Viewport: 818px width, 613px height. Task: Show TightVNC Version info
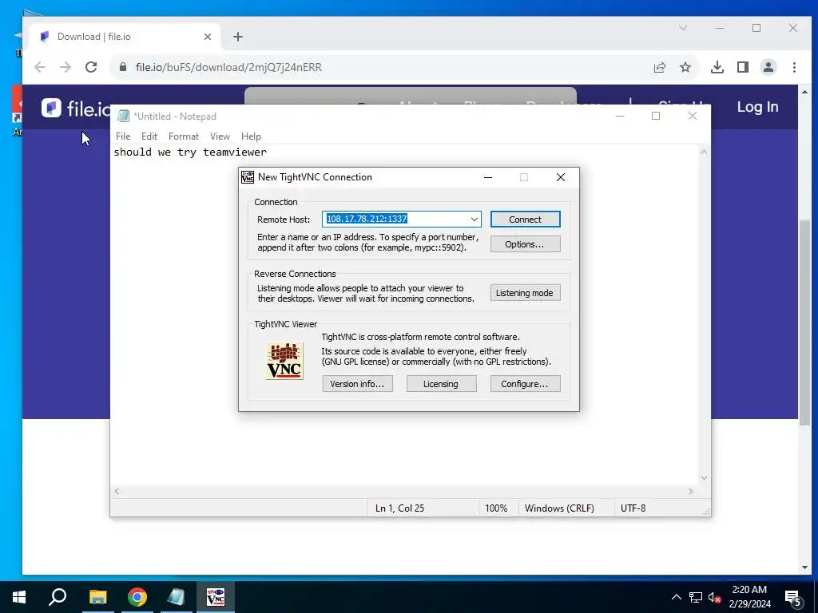click(357, 384)
